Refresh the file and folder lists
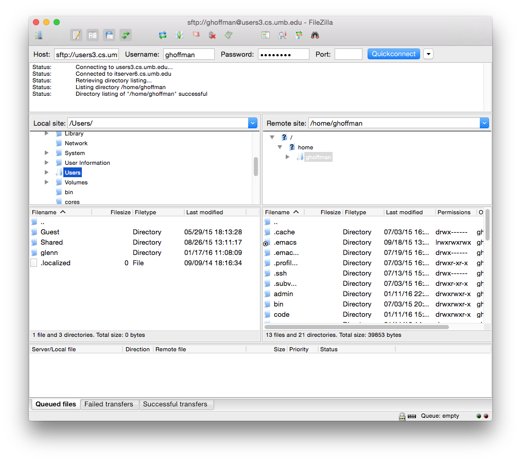Viewport: 521px width, 462px height. 163,35
